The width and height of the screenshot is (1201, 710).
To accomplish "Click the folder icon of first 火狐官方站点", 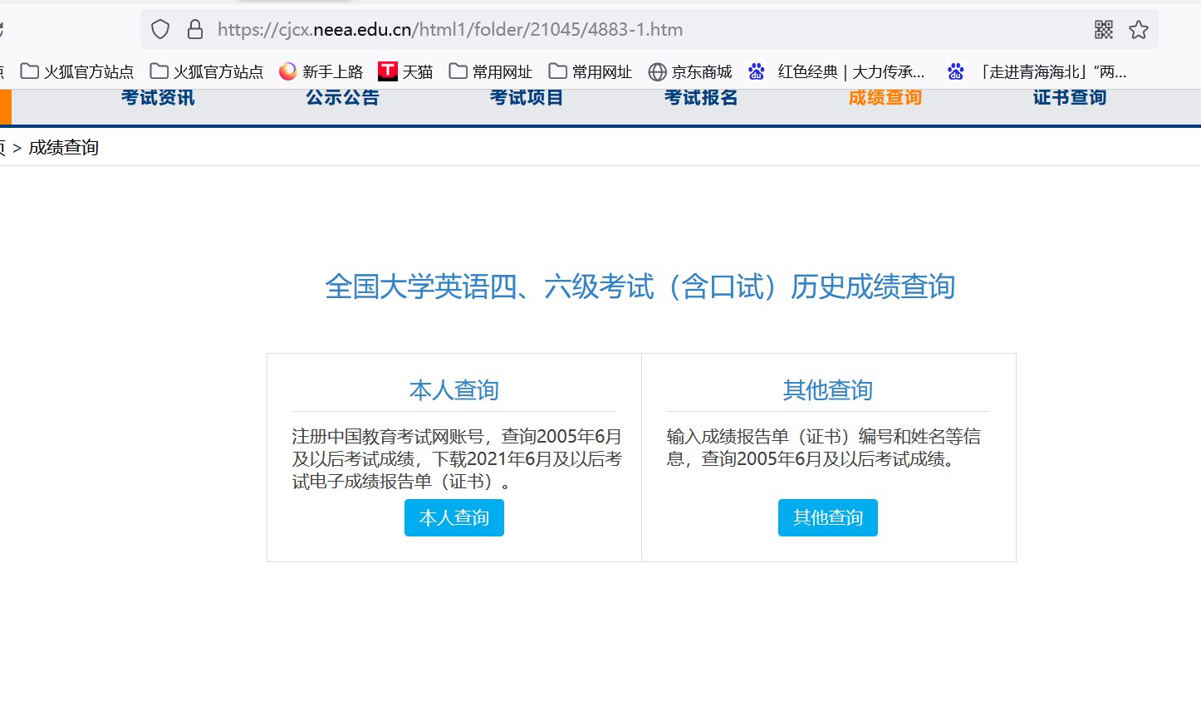I will click(30, 71).
